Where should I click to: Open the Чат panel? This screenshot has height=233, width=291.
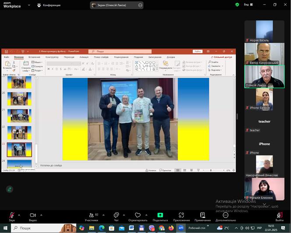point(116,217)
